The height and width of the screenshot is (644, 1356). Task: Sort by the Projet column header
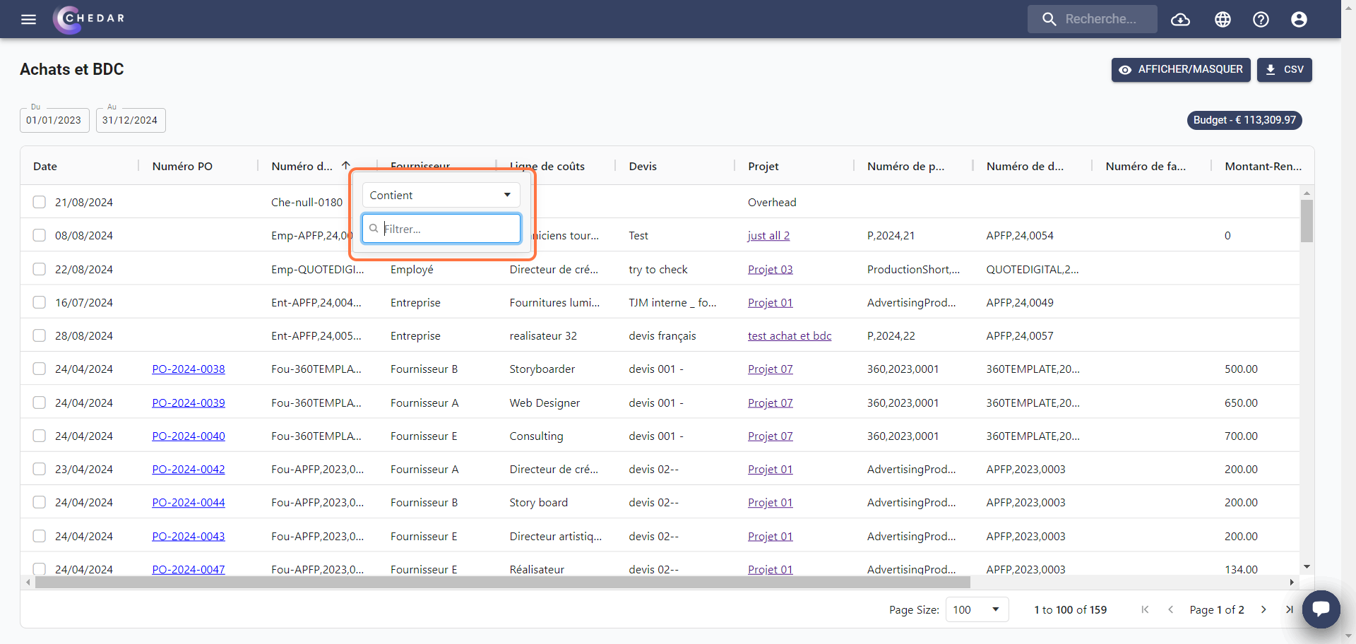[x=763, y=166]
